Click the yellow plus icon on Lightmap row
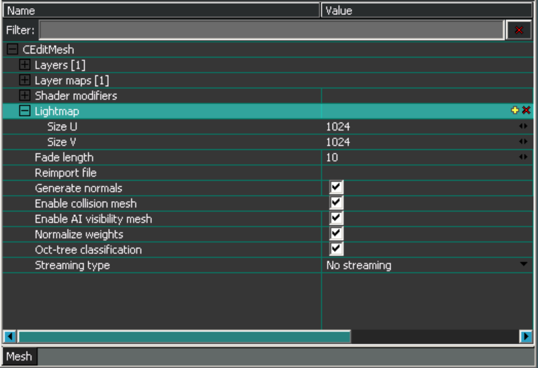 [515, 110]
